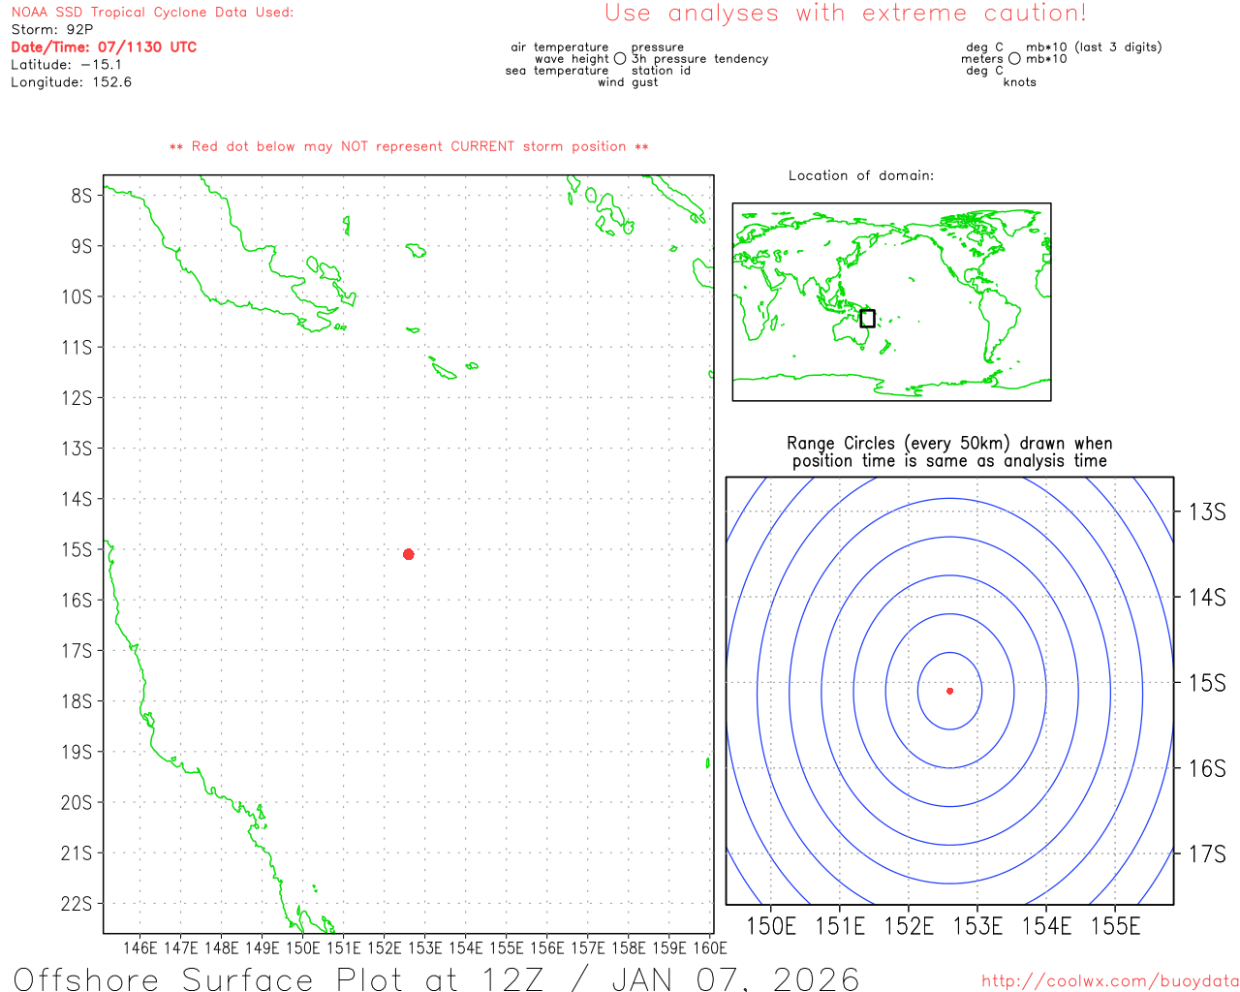Click the '146E' longitude label on main map
1240x992 pixels.
tap(139, 947)
